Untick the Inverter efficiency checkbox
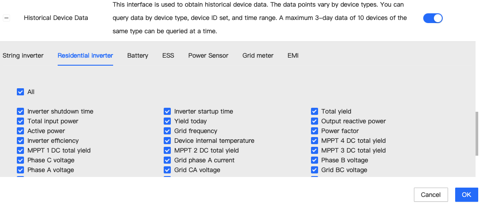The width and height of the screenshot is (484, 212). (x=20, y=141)
